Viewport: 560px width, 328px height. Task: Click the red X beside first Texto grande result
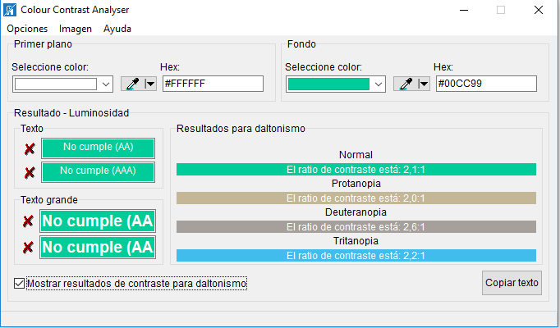[28, 221]
